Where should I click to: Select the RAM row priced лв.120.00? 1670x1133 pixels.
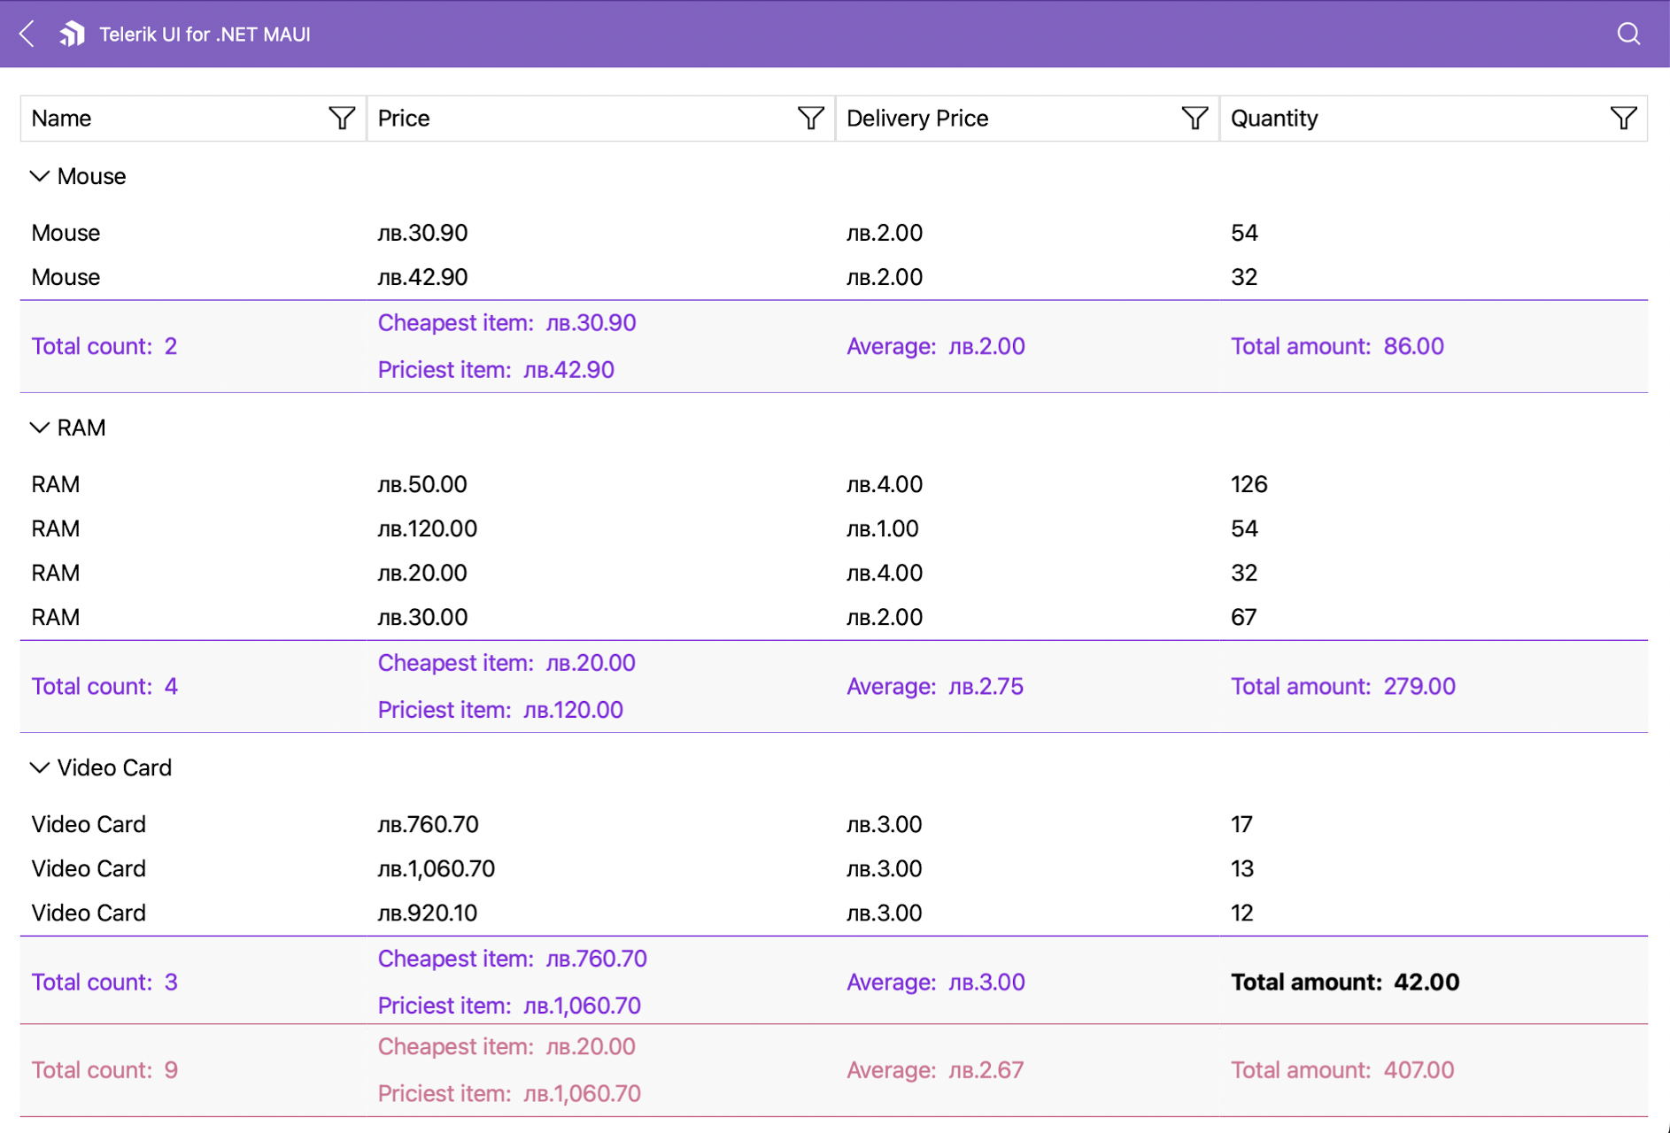pos(427,528)
